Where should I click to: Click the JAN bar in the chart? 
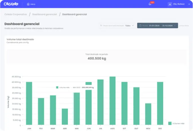click(x=29, y=103)
